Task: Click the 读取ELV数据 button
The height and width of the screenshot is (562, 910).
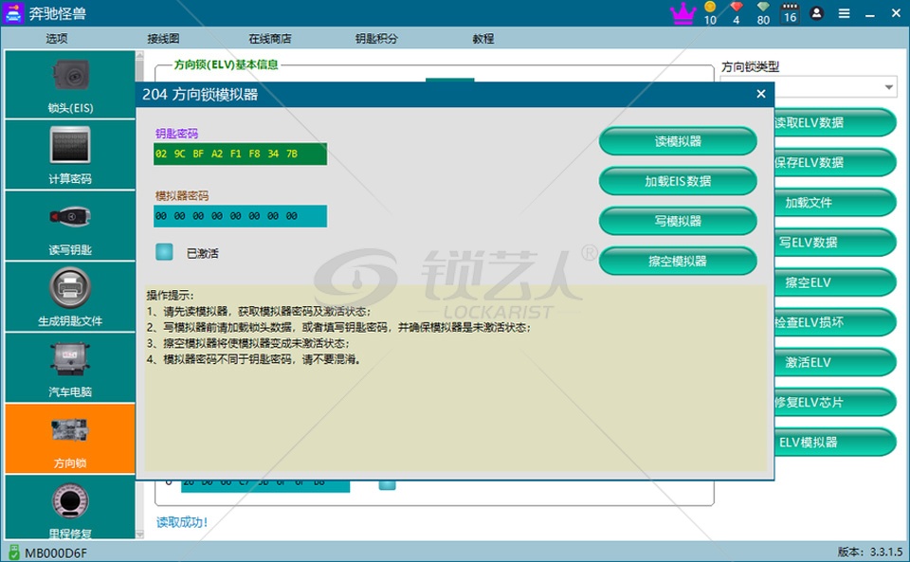Action: [835, 122]
